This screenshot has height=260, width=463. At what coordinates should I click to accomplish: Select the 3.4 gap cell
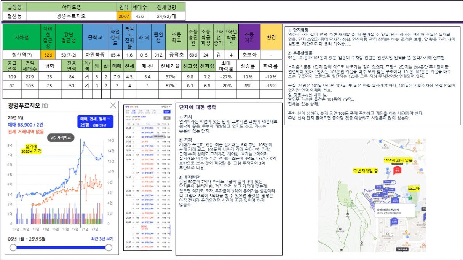pyautogui.click(x=147, y=77)
